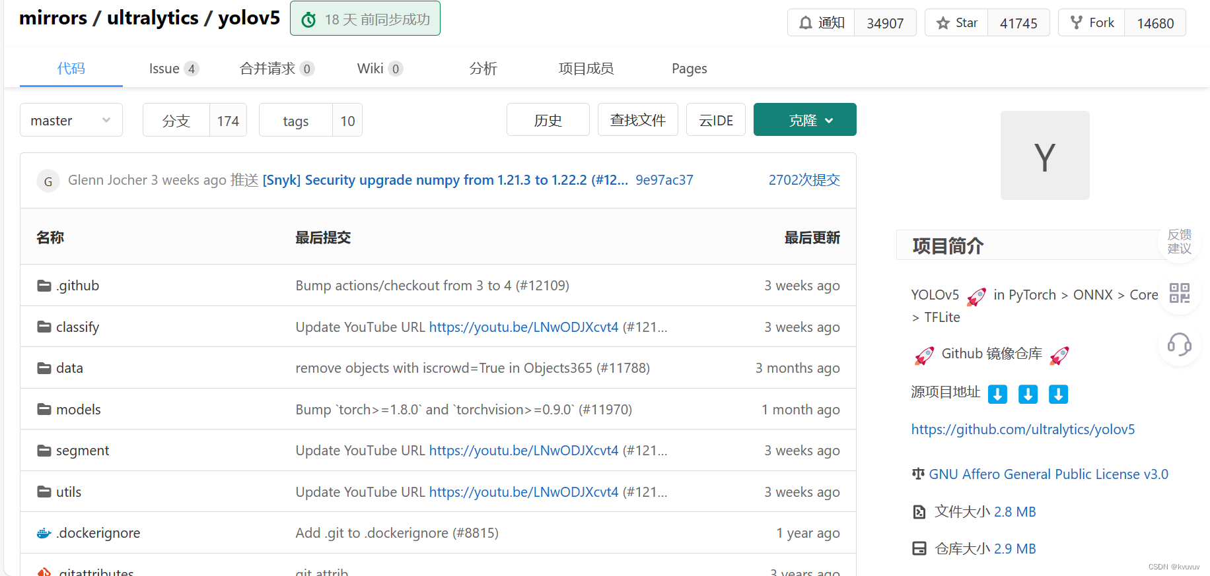Click the .github folder icon
1210x576 pixels.
pos(44,286)
